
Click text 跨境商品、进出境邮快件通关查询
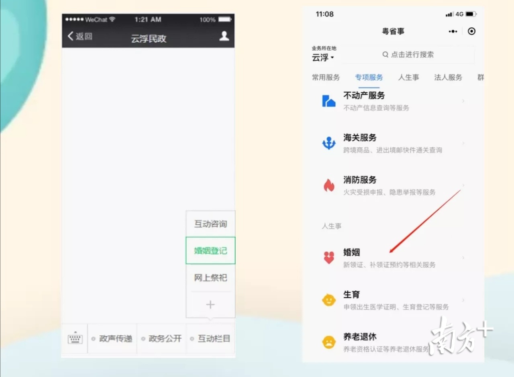393,150
